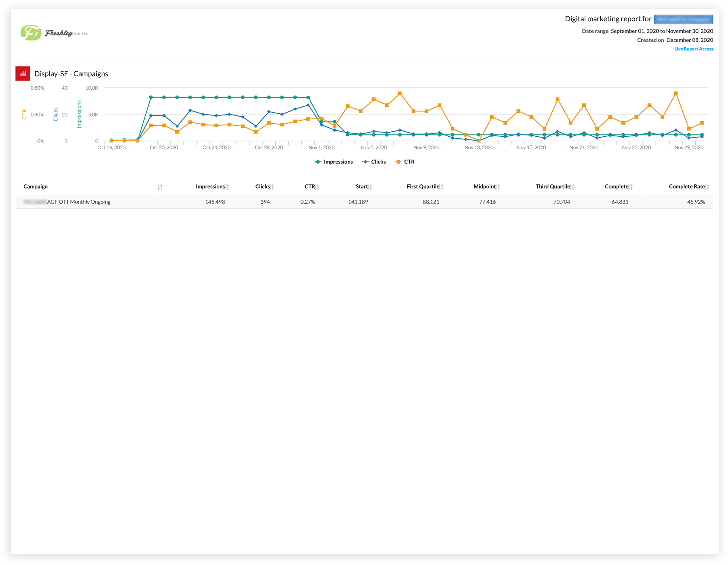Click the sort icon on Third Quartile column

[x=573, y=186]
